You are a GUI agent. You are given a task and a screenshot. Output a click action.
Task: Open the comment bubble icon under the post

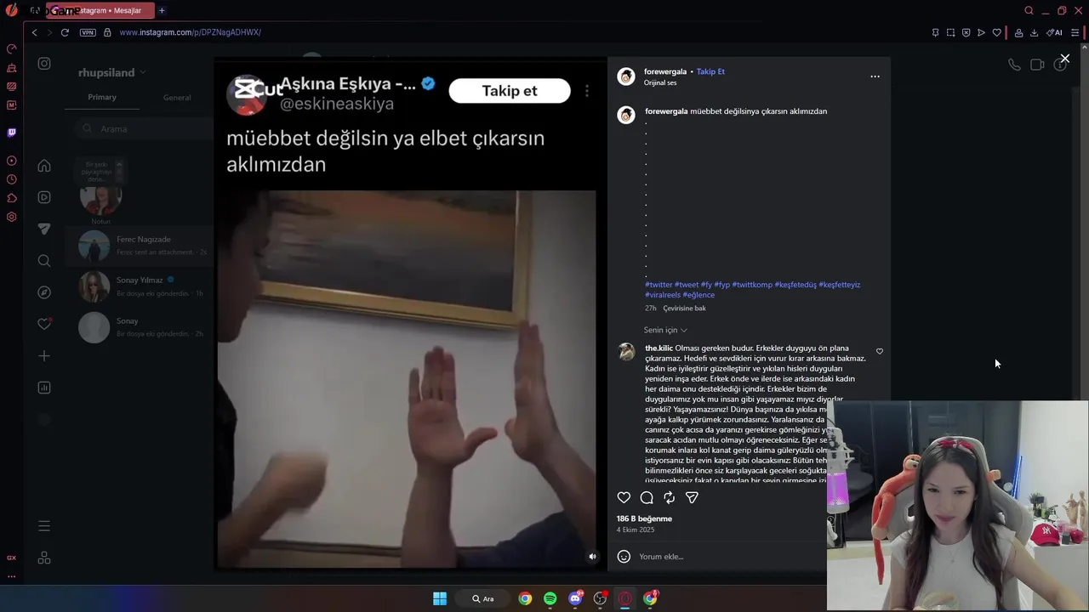point(647,498)
